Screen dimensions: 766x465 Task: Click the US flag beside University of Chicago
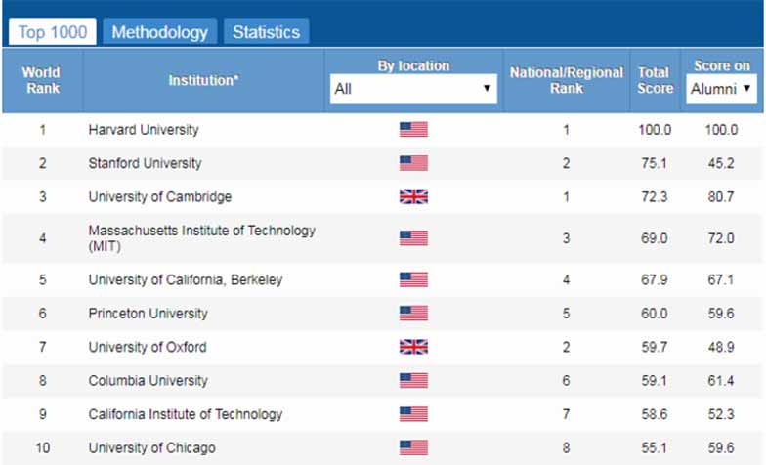point(413,447)
